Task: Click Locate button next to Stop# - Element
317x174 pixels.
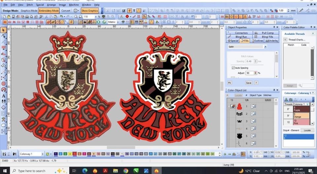Action: (307, 130)
